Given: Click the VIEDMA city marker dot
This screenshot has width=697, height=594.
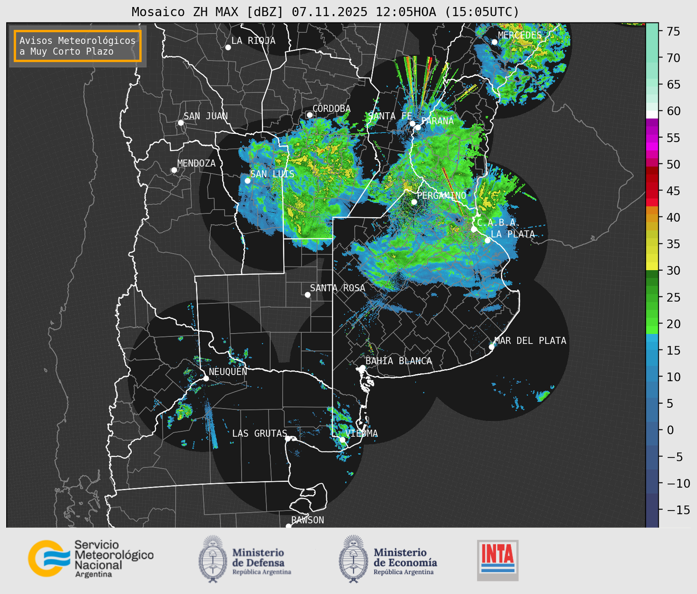Looking at the screenshot, I should (343, 440).
